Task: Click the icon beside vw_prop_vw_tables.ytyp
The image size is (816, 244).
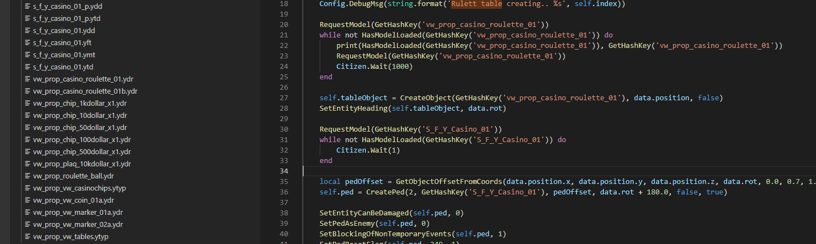Action: tap(28, 237)
